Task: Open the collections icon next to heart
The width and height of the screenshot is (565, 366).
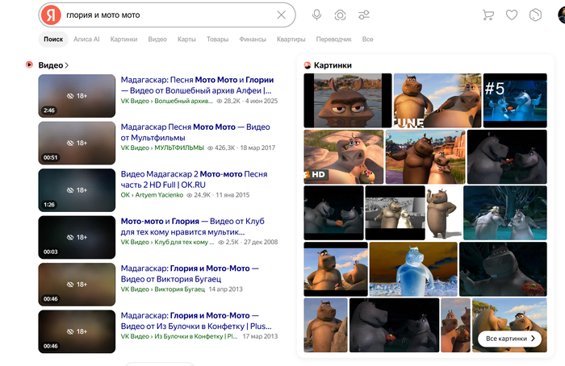Action: tap(535, 15)
